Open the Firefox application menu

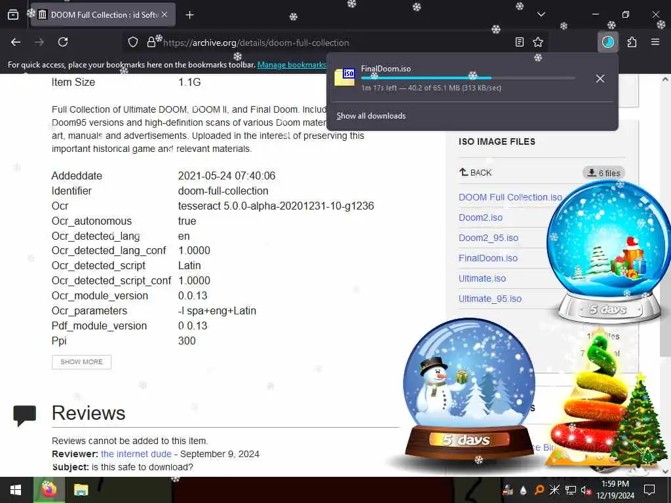(655, 42)
